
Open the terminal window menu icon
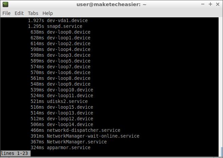coord(5,4)
